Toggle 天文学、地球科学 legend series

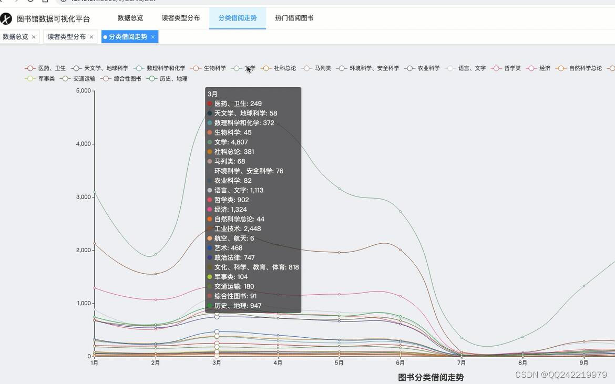point(100,68)
